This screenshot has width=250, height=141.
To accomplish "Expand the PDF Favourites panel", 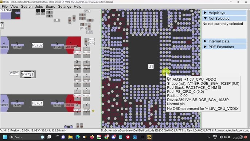I will pyautogui.click(x=224, y=47).
